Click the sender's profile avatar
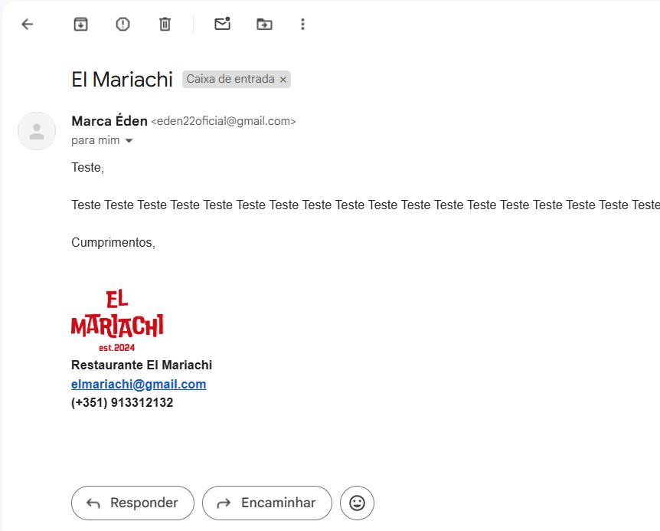Screen dimensions: 660x531 pyautogui.click(x=37, y=131)
